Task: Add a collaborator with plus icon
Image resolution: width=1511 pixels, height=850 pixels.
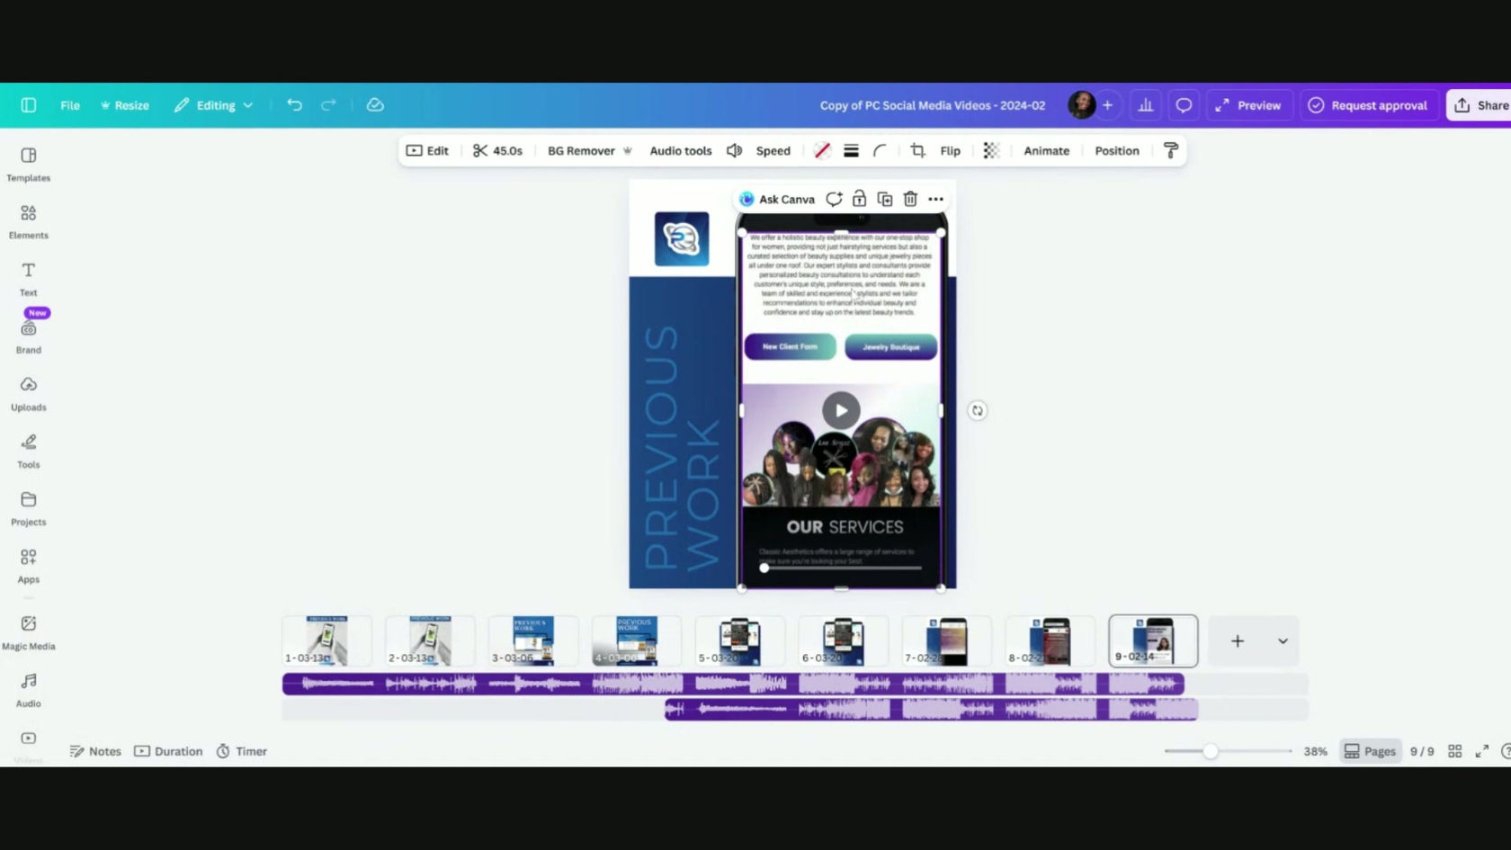Action: [1108, 105]
